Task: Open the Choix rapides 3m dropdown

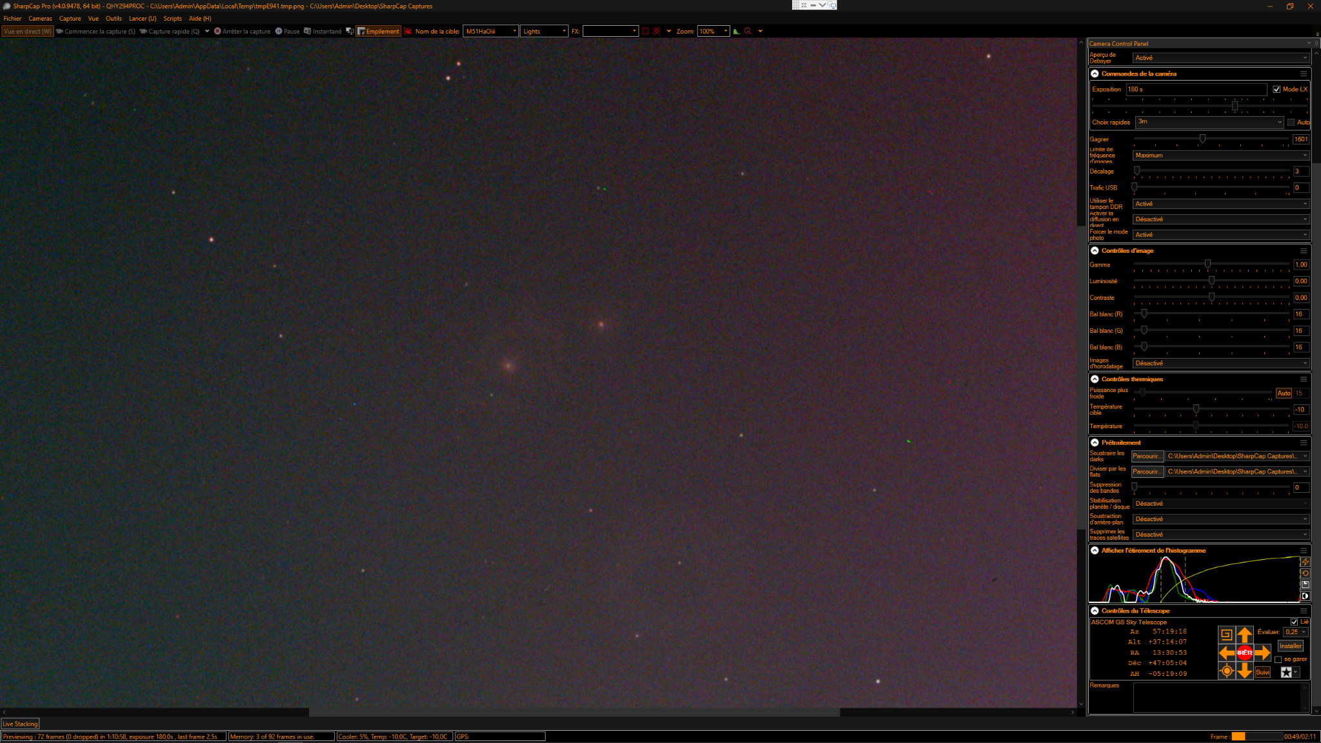Action: (1209, 122)
